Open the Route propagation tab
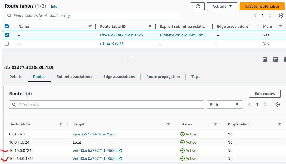This screenshot has height=164, width=286. [163, 77]
